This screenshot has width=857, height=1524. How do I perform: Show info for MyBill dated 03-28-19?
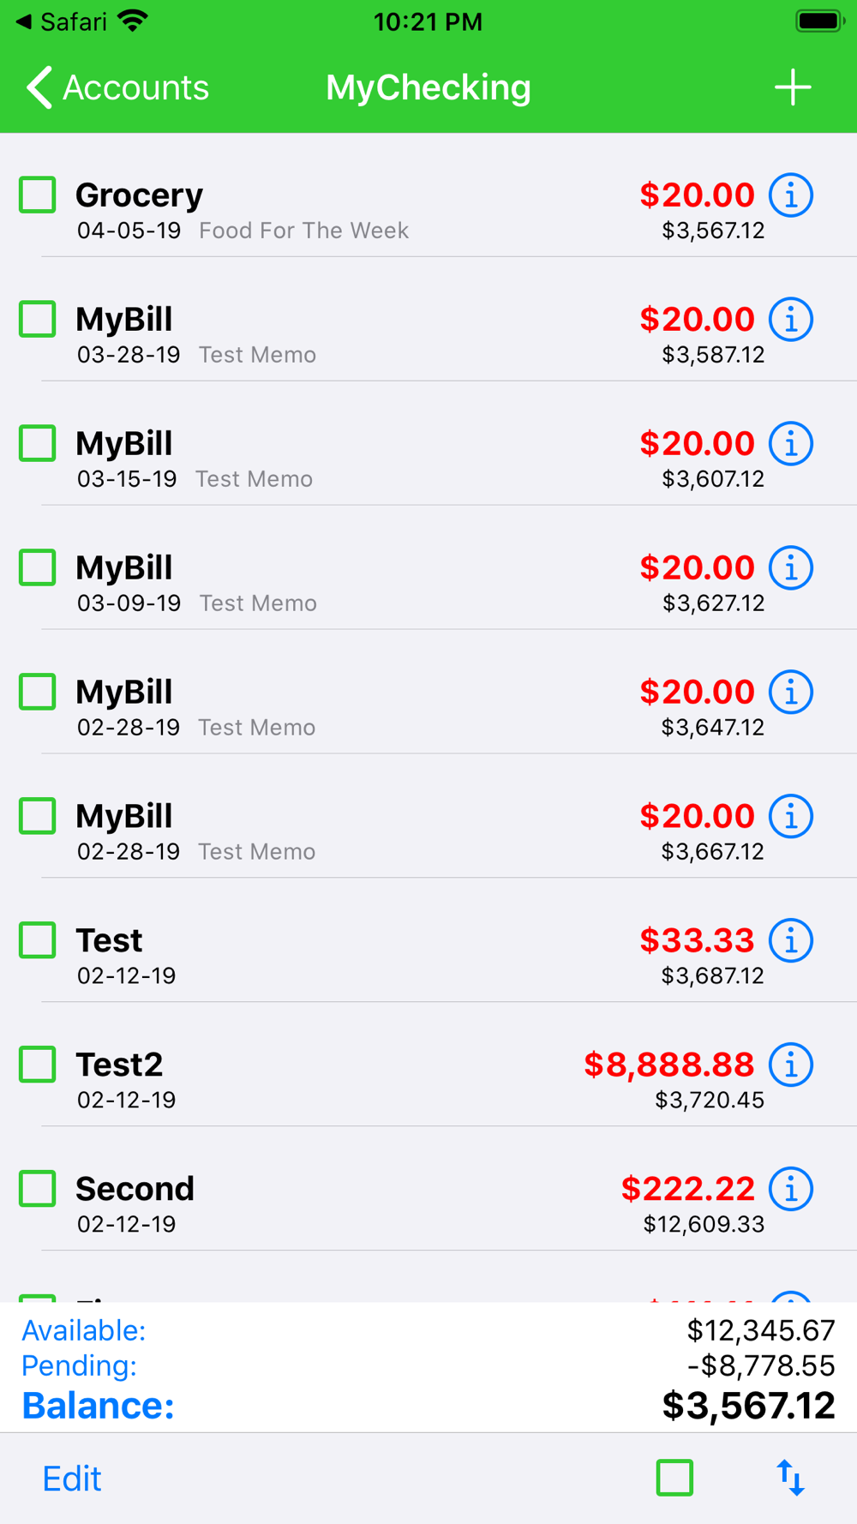[790, 320]
